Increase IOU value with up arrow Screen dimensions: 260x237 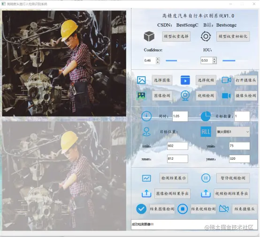tap(214, 59)
